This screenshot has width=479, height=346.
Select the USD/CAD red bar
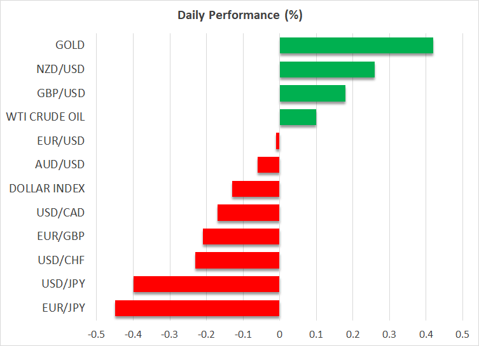248,213
